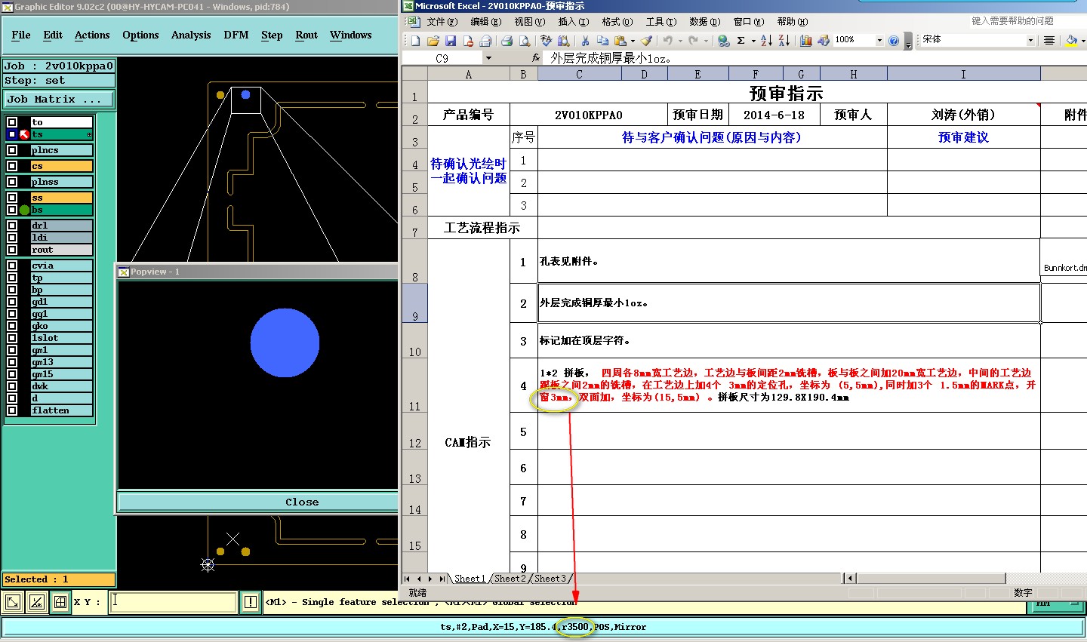Open the Analysis menu in Graphic Editor

[x=191, y=35]
